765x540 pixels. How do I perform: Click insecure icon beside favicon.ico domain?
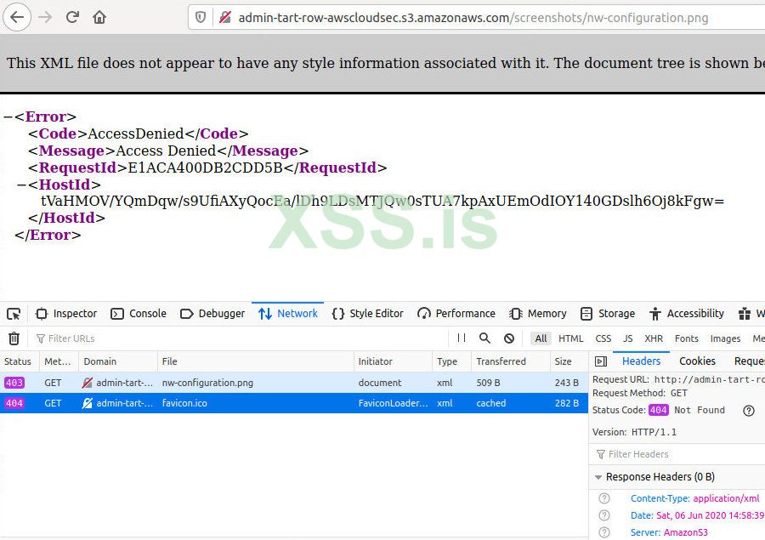click(x=88, y=403)
